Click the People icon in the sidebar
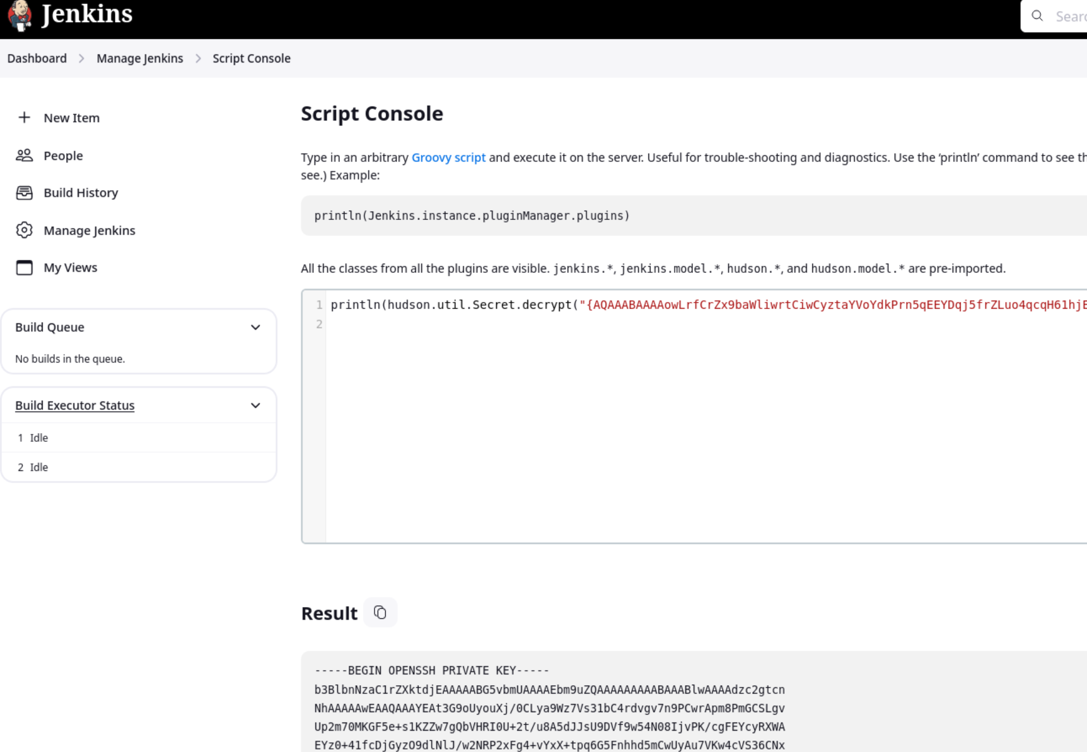 [x=24, y=156]
